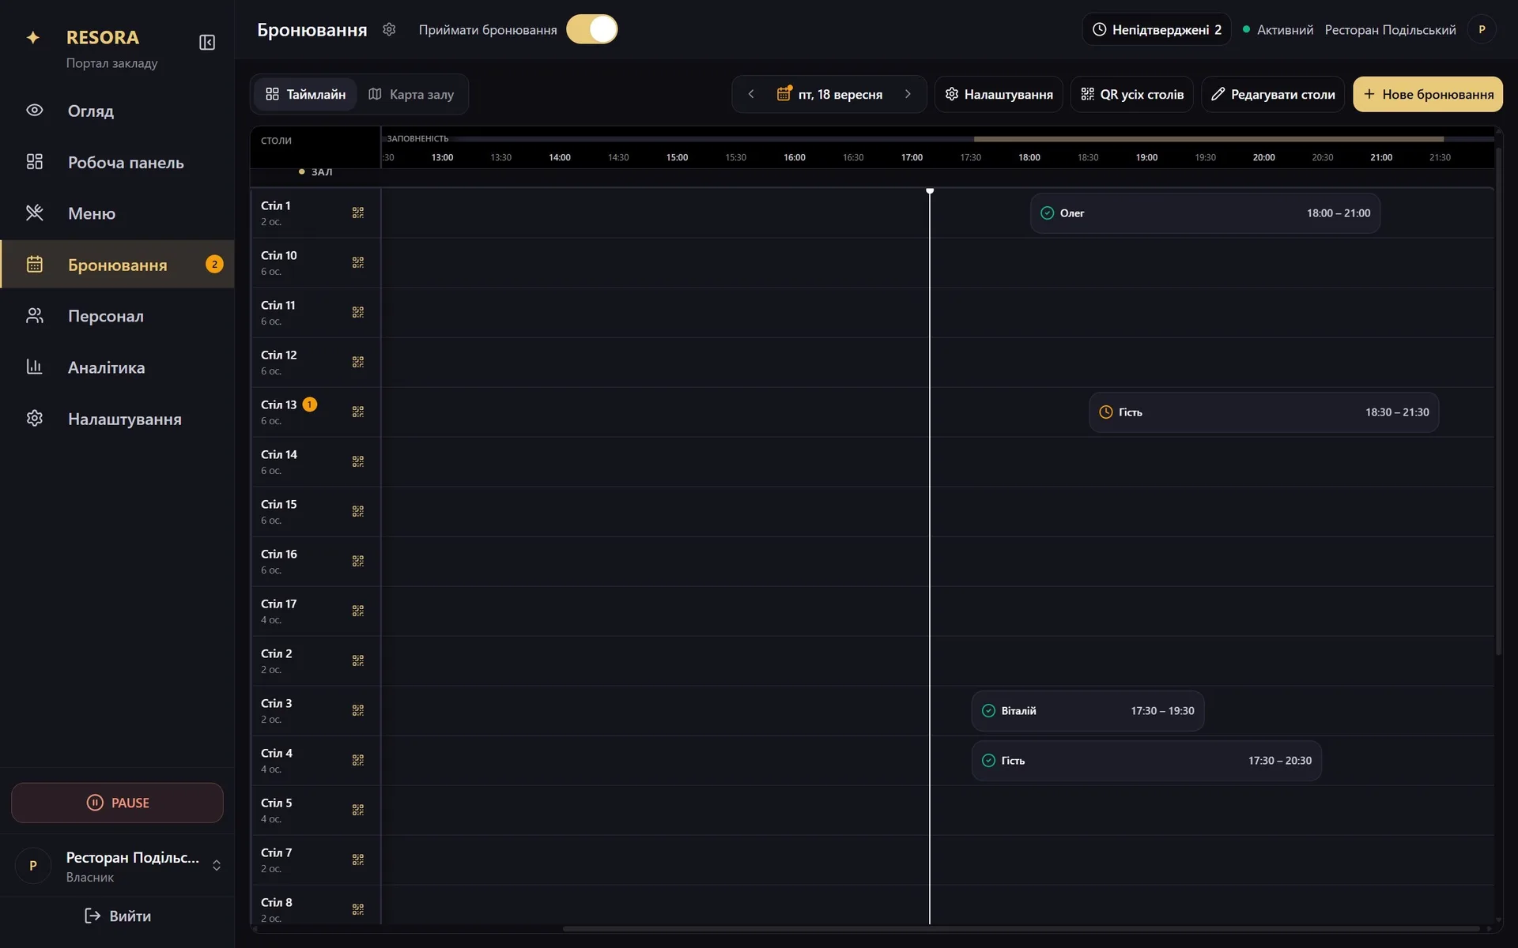
Task: Click Вийти to log out
Action: pyautogui.click(x=117, y=916)
